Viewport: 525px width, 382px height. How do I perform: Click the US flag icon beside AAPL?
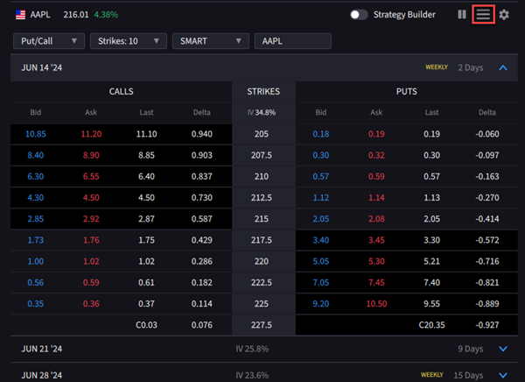[20, 14]
